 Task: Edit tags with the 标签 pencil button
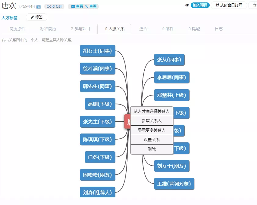(x=37, y=17)
